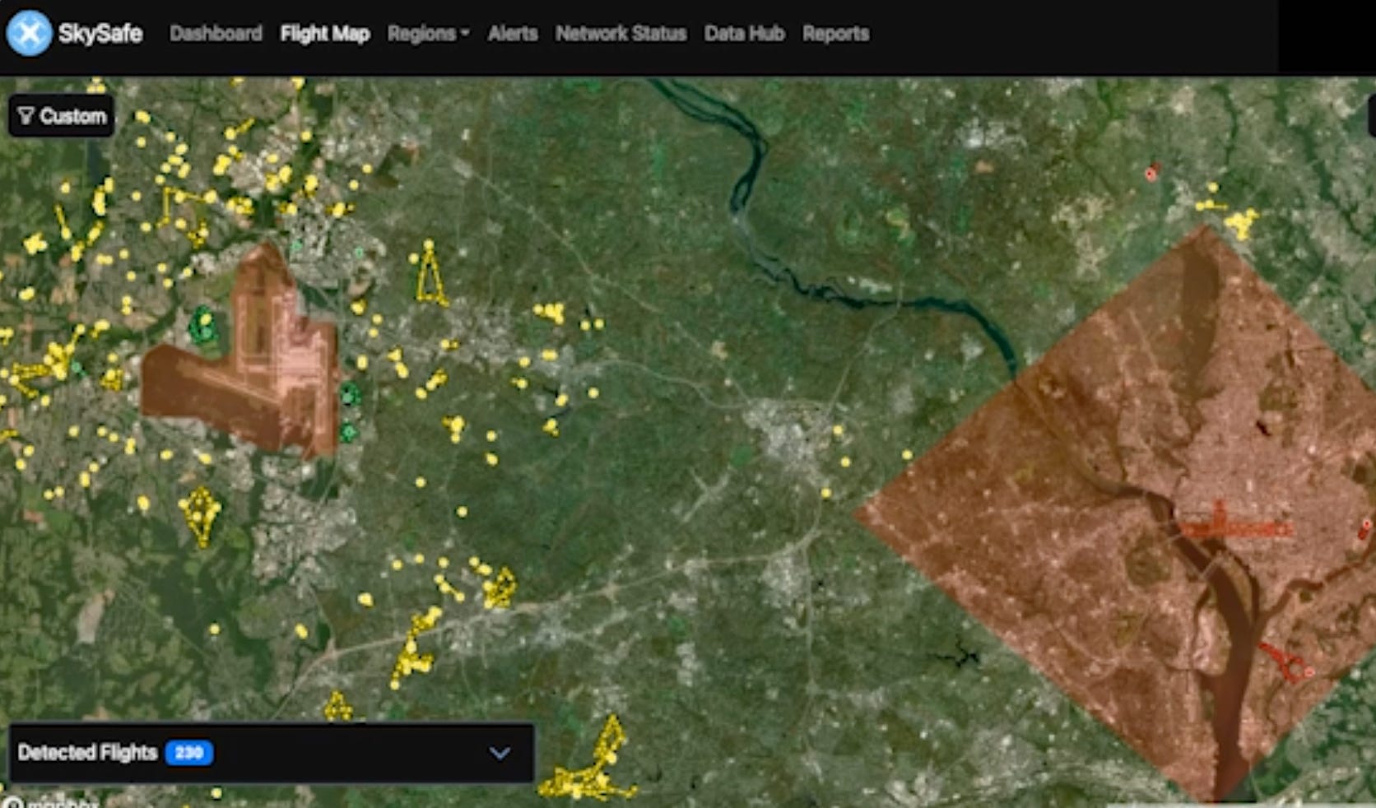The image size is (1376, 808).
Task: Open the Reports section
Action: (x=835, y=34)
